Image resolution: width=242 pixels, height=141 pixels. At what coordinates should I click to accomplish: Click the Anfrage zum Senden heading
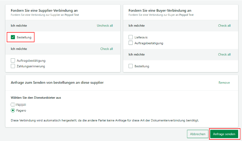click(x=57, y=83)
